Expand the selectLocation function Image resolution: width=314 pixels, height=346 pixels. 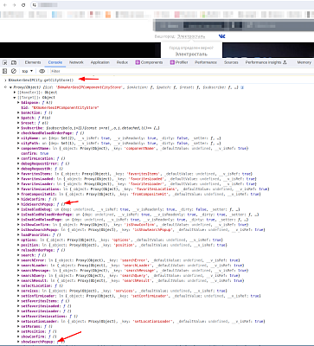pyautogui.click(x=19, y=285)
